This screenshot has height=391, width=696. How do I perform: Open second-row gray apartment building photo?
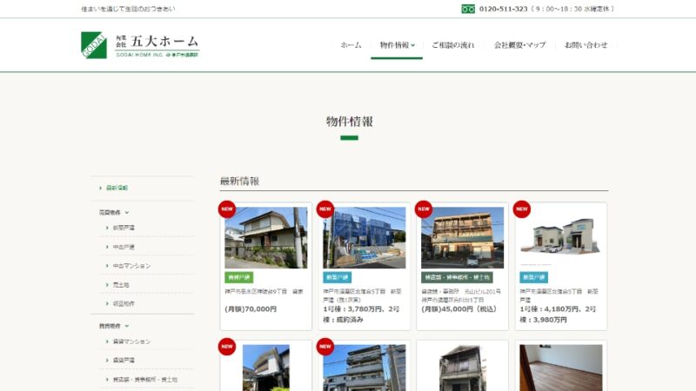(364, 368)
